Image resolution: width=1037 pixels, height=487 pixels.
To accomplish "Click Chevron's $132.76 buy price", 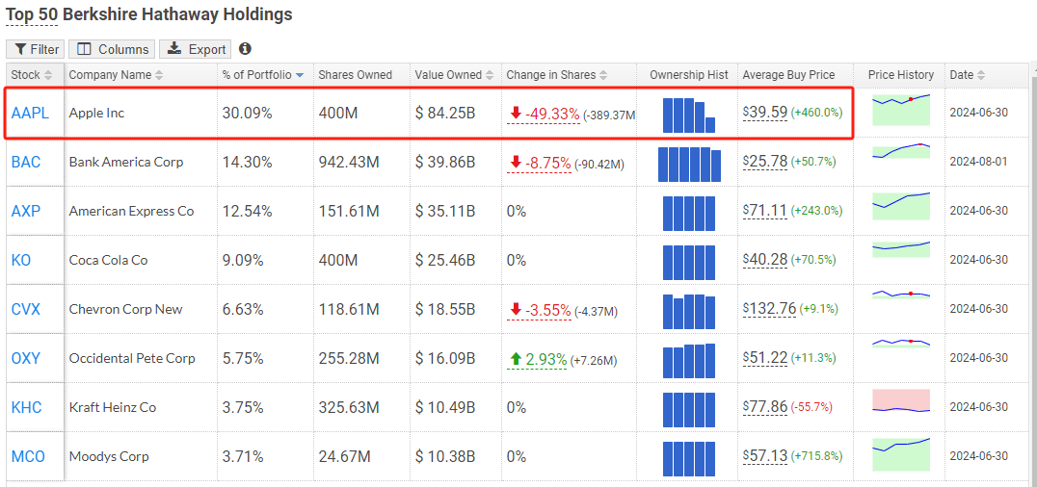I will (769, 309).
